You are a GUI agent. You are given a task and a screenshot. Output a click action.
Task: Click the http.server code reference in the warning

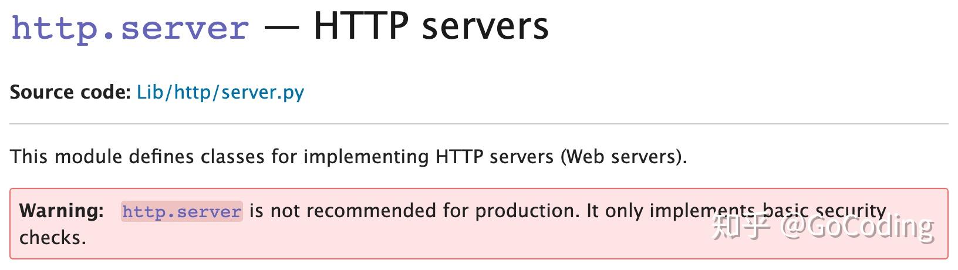181,211
